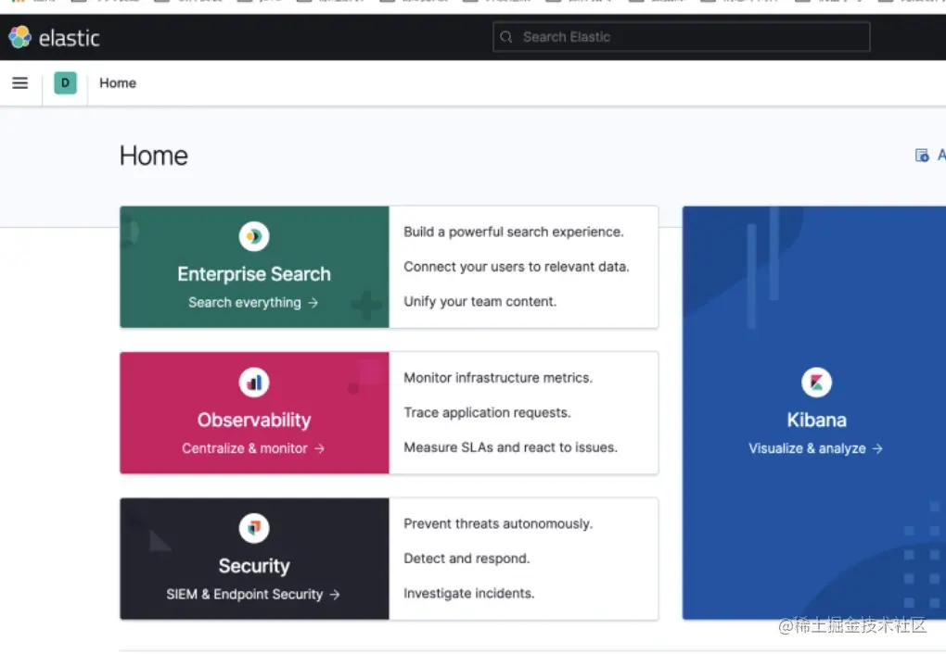
Task: Click the Search Elastic input field
Action: 681,37
